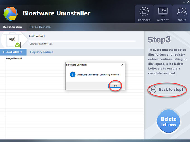Click the Files/Folders path column header
190x142 pixels.
(x=14, y=59)
